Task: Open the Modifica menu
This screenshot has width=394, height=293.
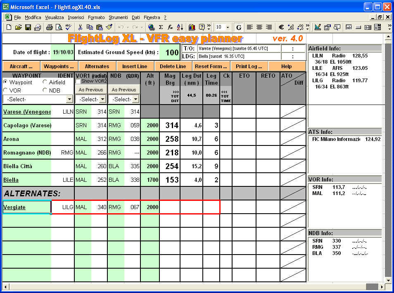Action: click(33, 17)
